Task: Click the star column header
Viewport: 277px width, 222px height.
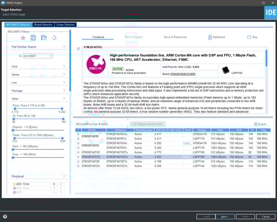Action: point(78,130)
